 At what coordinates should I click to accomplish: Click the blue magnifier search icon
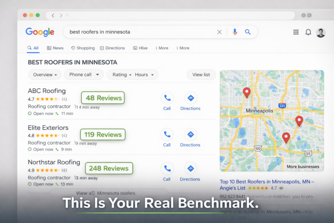(x=247, y=32)
